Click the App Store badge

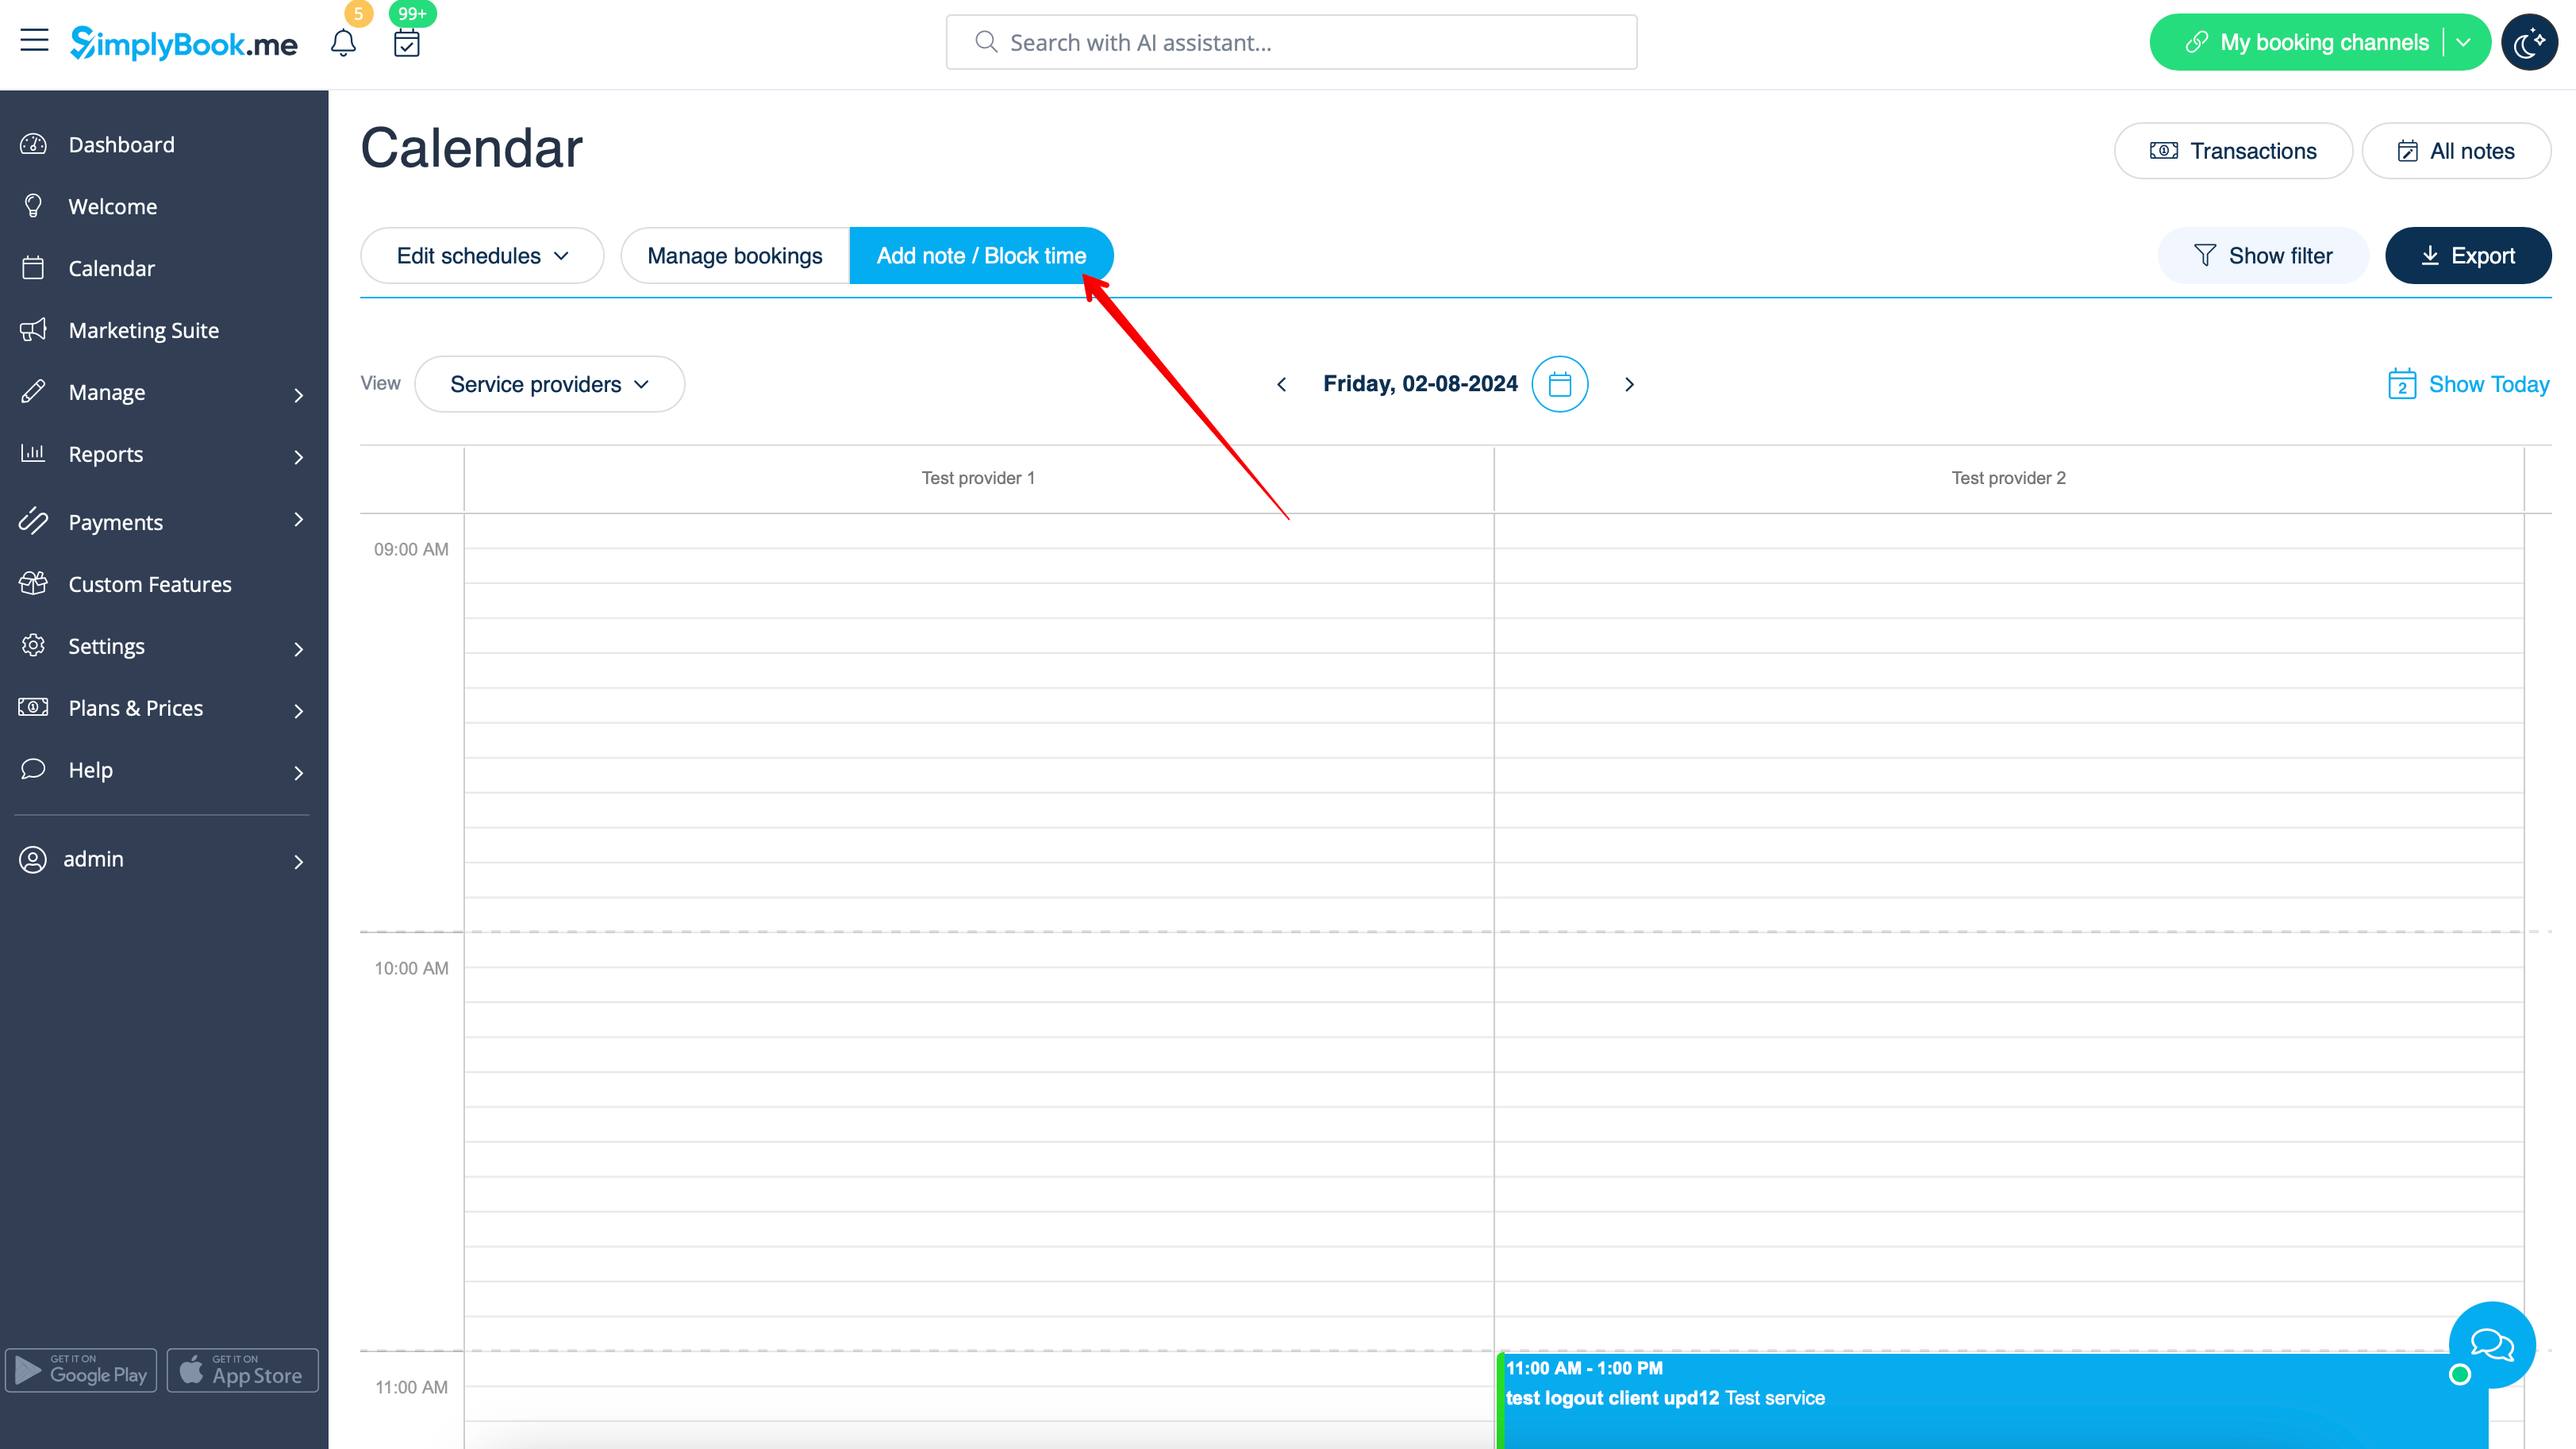pyautogui.click(x=243, y=1370)
